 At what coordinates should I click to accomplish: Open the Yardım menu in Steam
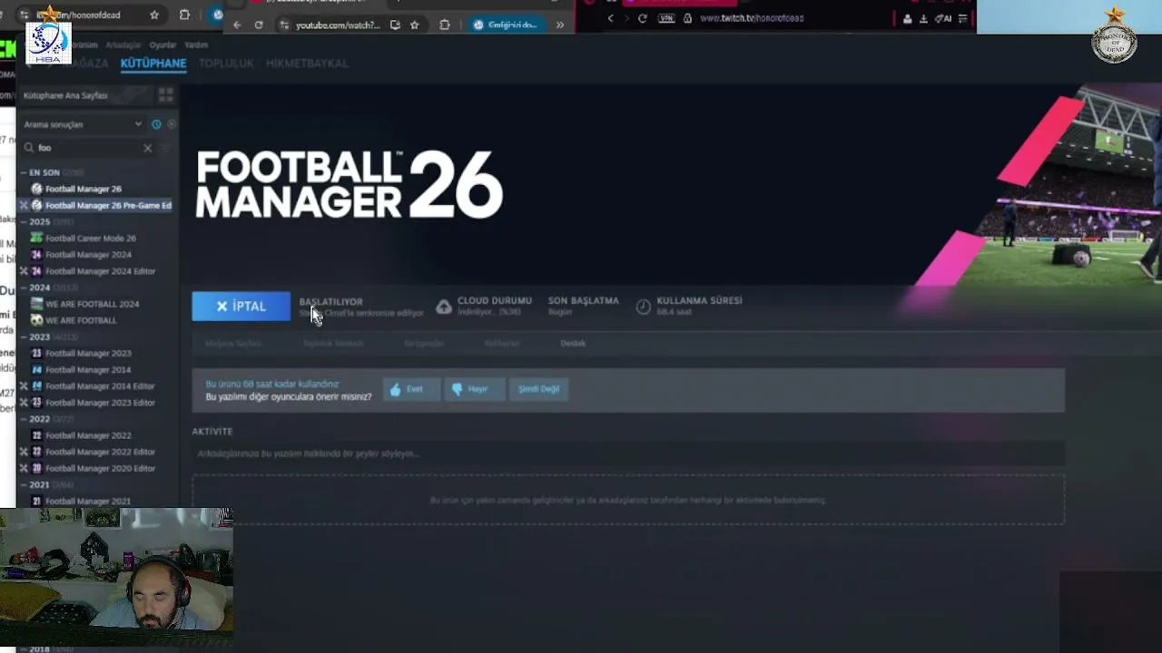pos(196,45)
